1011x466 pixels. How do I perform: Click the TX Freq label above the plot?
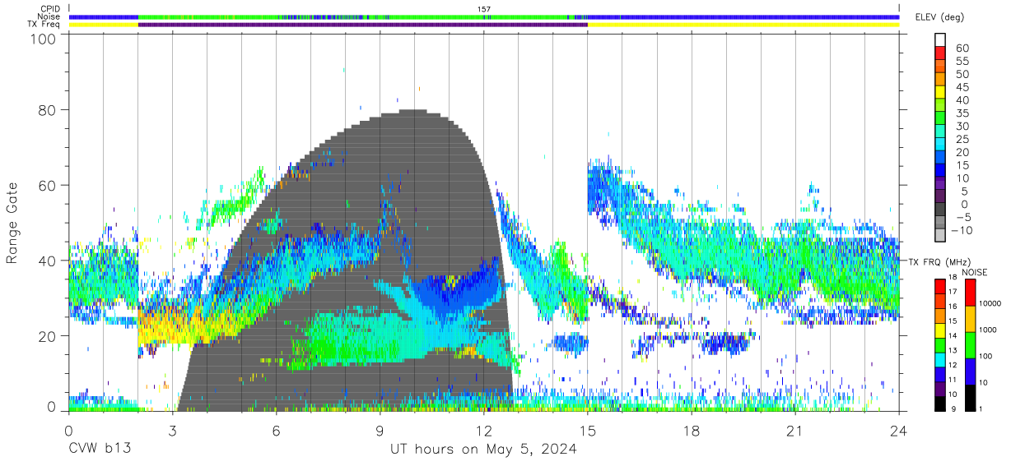pos(44,24)
